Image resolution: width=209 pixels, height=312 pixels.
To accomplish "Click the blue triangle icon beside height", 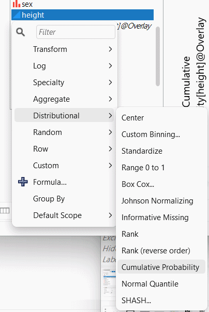I will pos(17,15).
